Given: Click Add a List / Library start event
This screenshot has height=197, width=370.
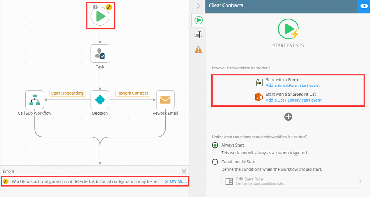Looking at the screenshot, I should 294,100.
